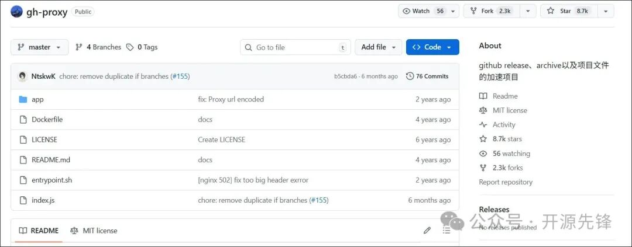Click Report repository
Image resolution: width=632 pixels, height=247 pixels.
pos(506,182)
